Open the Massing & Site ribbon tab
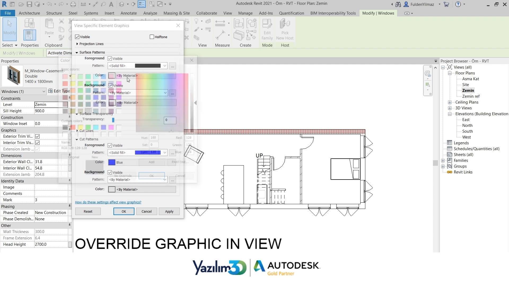The image size is (509, 286). click(177, 13)
